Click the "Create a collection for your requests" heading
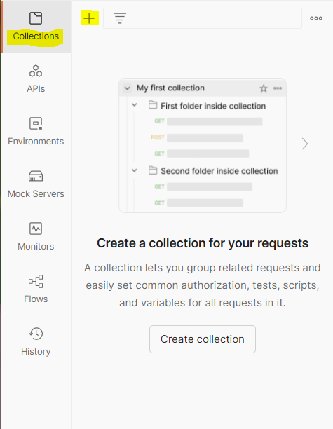 point(203,243)
